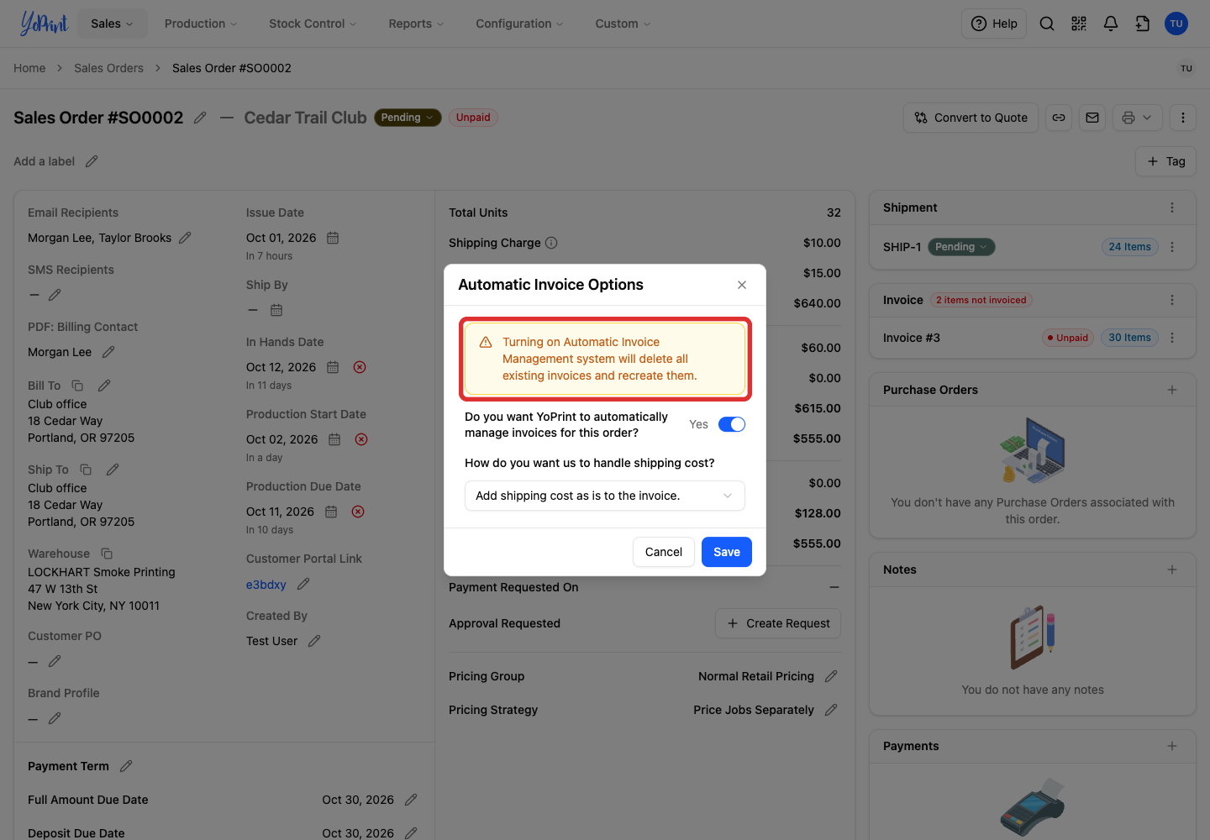This screenshot has width=1210, height=840.
Task: Show Shipping Charge info tooltip
Action: [551, 243]
